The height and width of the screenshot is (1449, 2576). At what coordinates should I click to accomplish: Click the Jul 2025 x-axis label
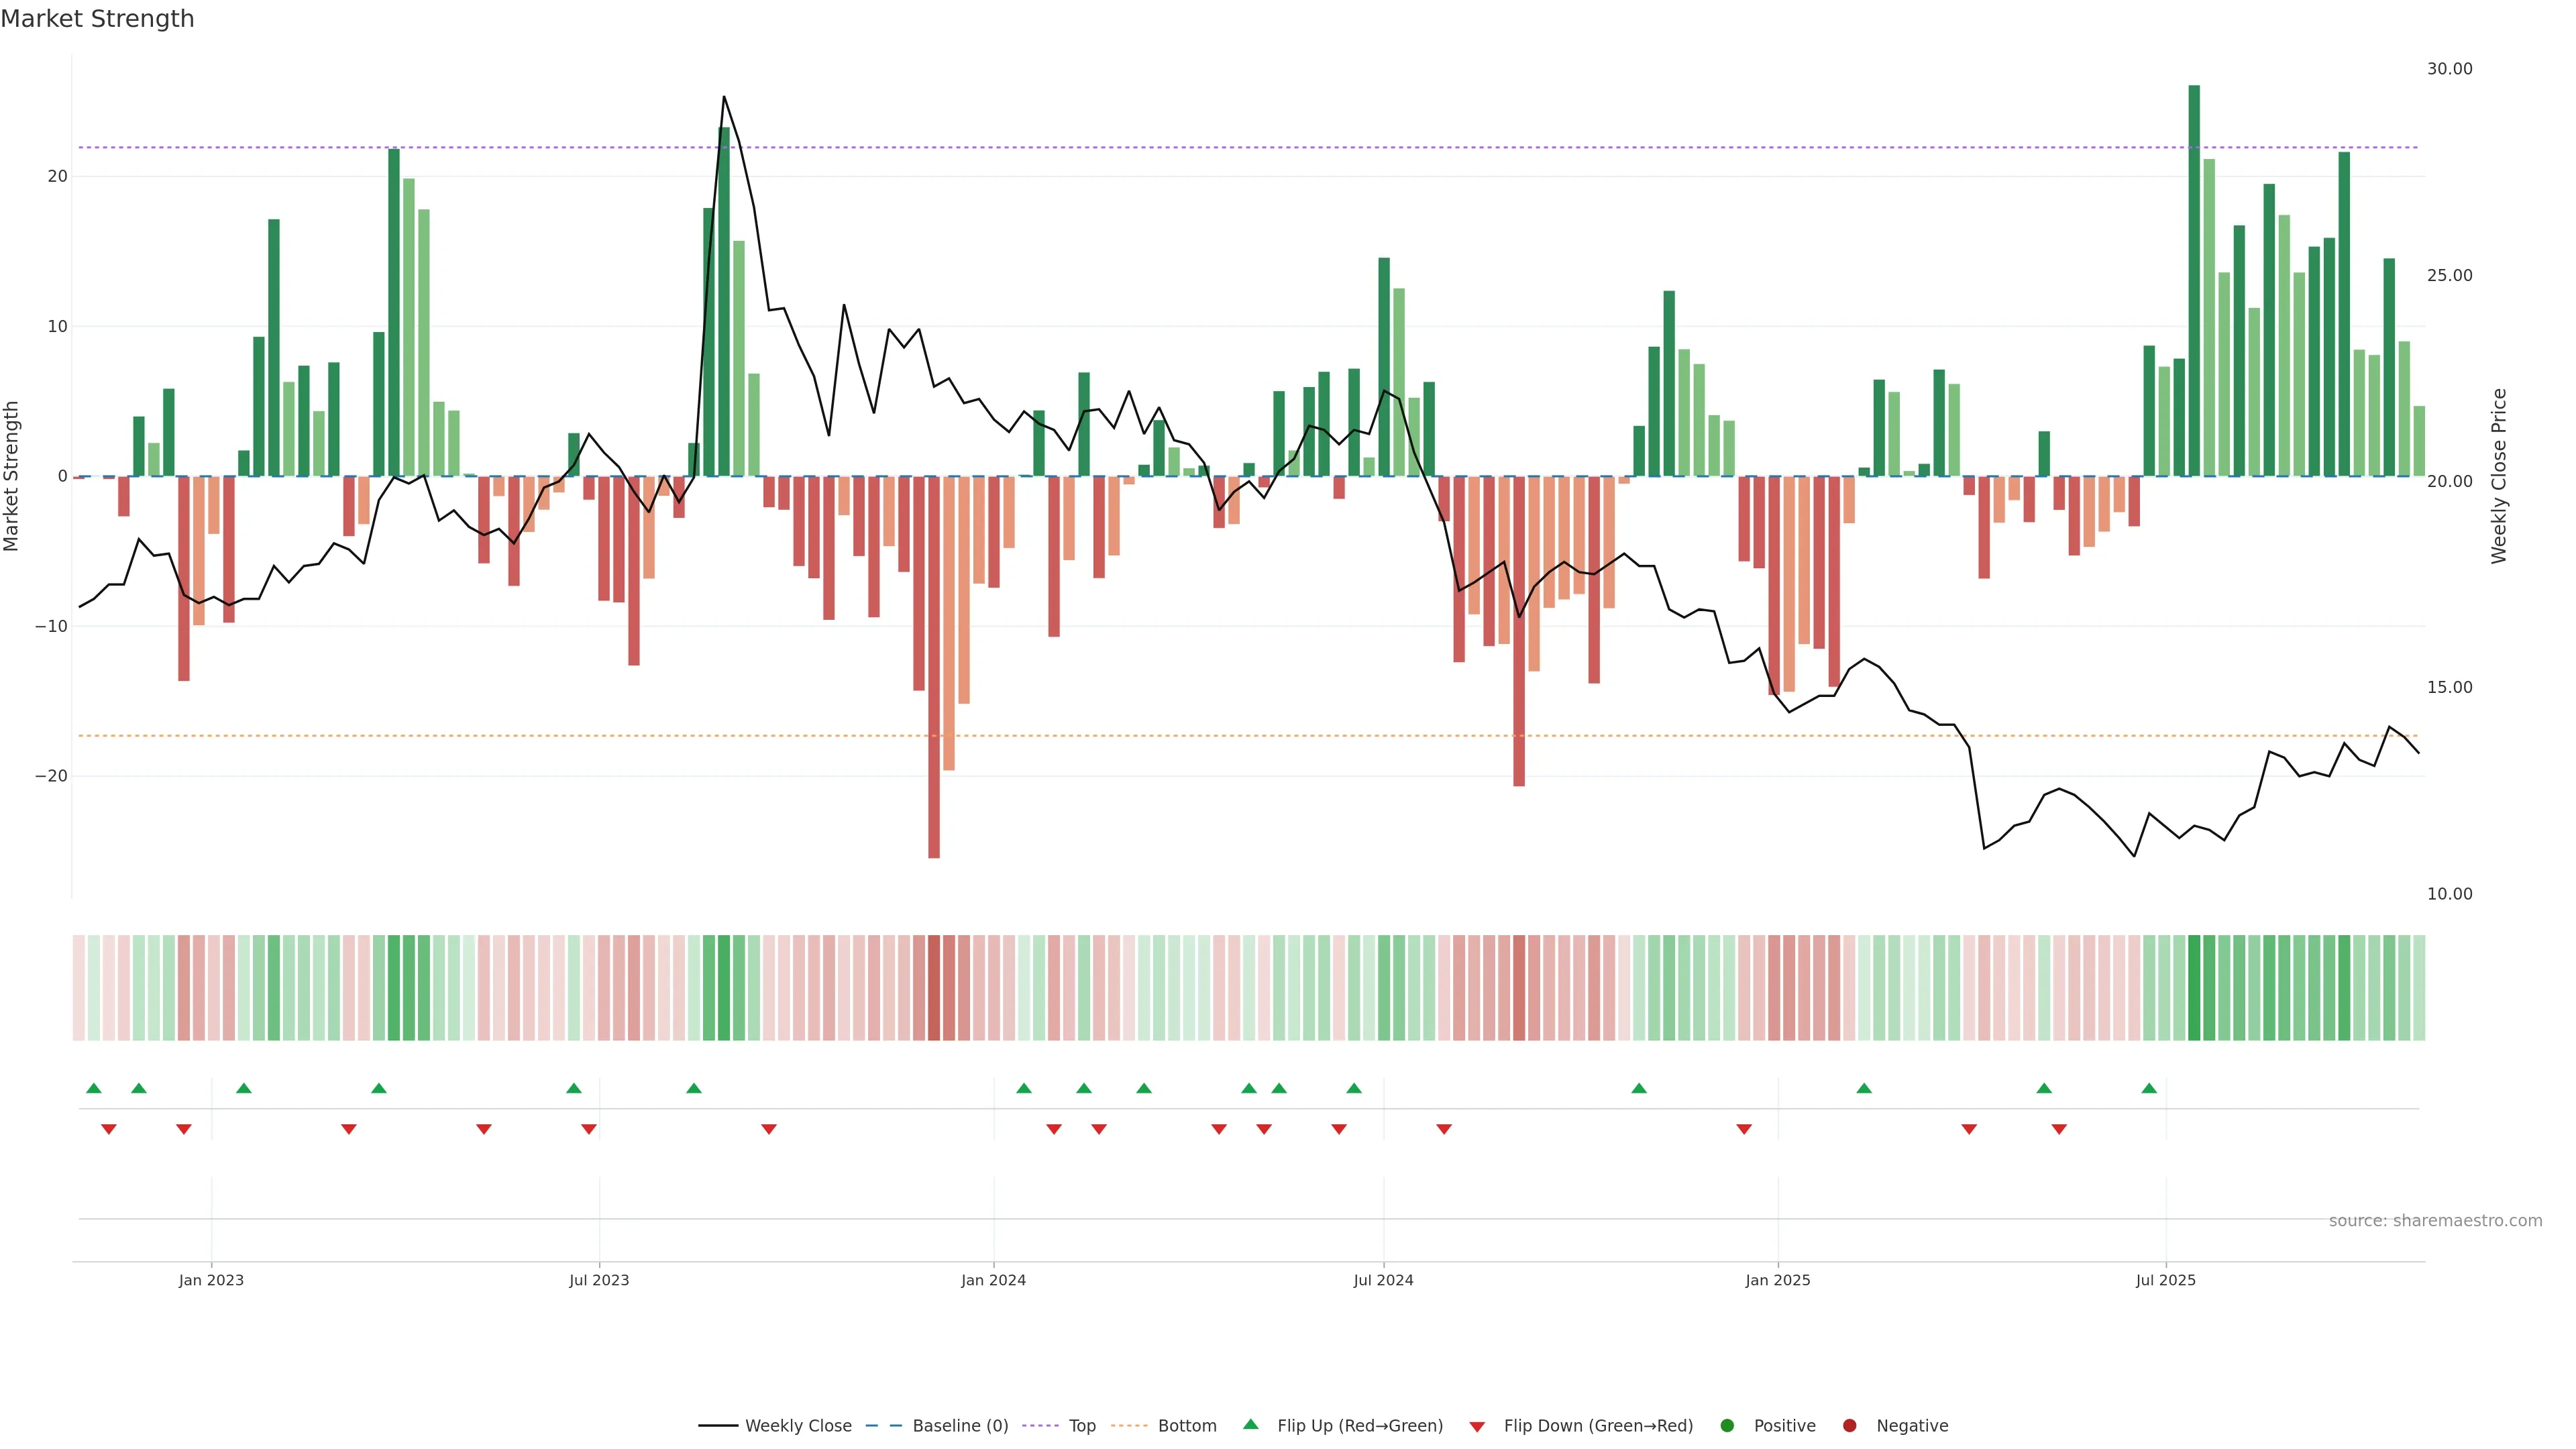click(x=2165, y=1280)
